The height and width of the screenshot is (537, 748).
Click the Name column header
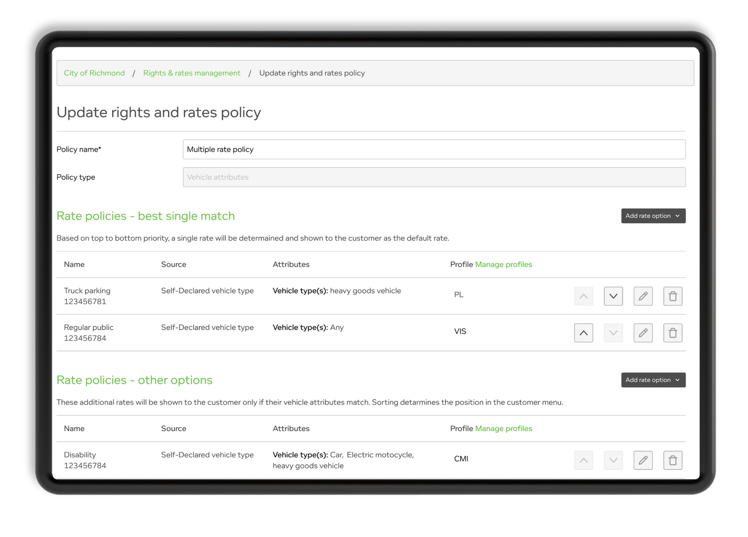(74, 264)
